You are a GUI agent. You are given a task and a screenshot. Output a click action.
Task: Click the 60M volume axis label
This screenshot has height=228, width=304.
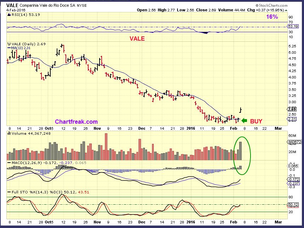point(292,135)
